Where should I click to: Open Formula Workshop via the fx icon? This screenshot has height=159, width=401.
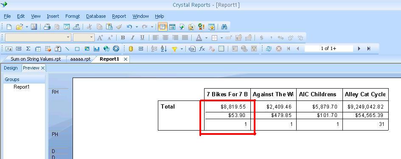202,49
